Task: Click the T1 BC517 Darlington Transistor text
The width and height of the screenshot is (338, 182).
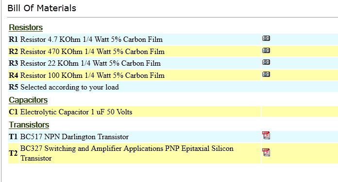Action: 74,137
